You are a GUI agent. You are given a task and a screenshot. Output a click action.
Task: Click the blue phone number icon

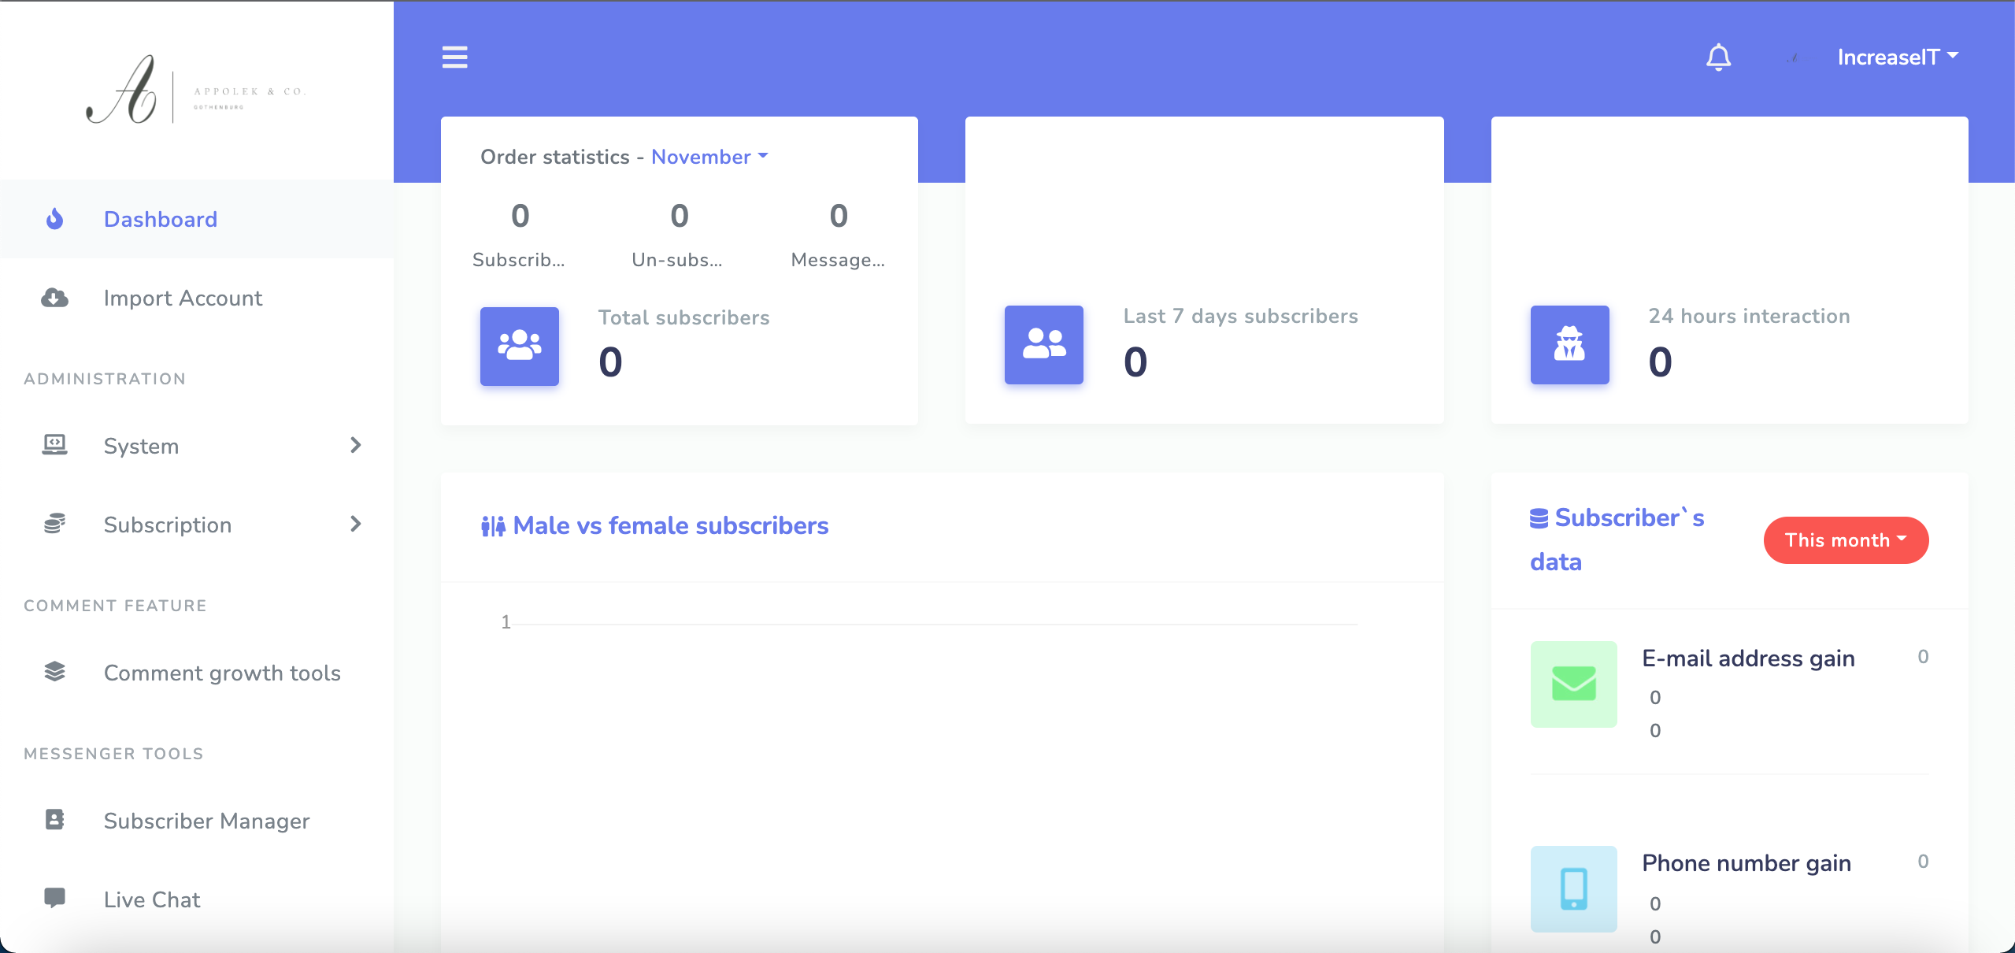click(x=1572, y=888)
